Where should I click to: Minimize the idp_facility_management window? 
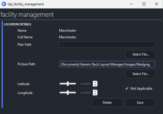132,4
